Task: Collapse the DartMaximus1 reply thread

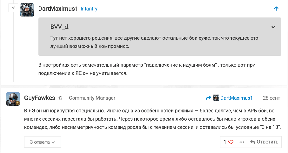Action: point(13,8)
